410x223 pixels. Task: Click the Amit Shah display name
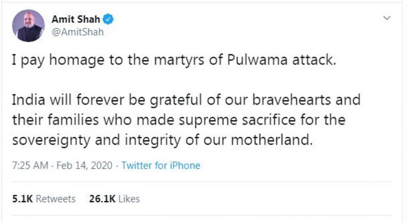tap(76, 20)
